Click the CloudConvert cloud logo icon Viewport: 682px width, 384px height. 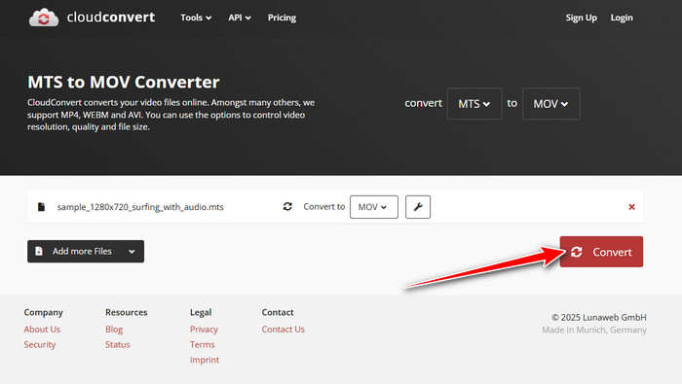pos(44,17)
